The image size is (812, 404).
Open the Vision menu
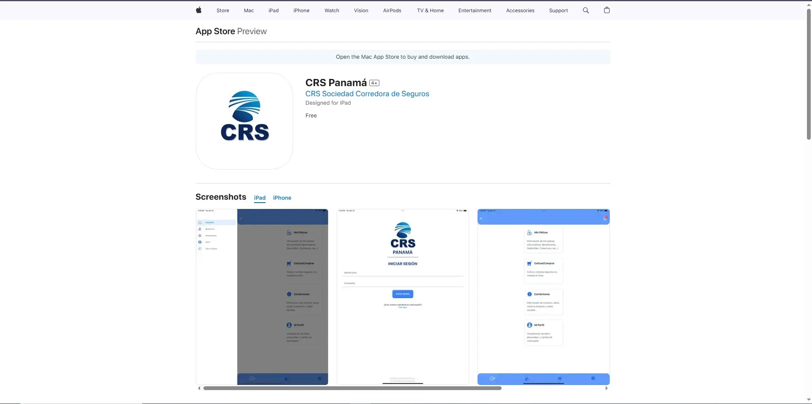[361, 11]
